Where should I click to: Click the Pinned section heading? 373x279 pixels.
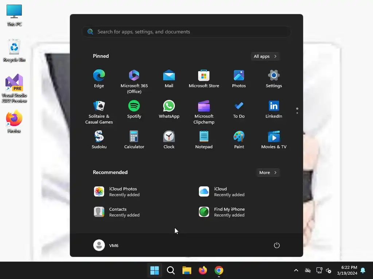[101, 56]
